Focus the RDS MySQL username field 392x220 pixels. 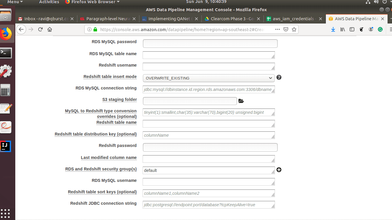[208, 182]
